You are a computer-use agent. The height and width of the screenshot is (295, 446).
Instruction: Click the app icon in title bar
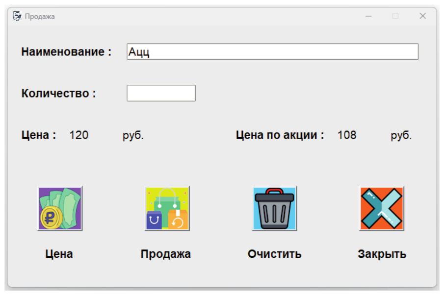coord(17,16)
